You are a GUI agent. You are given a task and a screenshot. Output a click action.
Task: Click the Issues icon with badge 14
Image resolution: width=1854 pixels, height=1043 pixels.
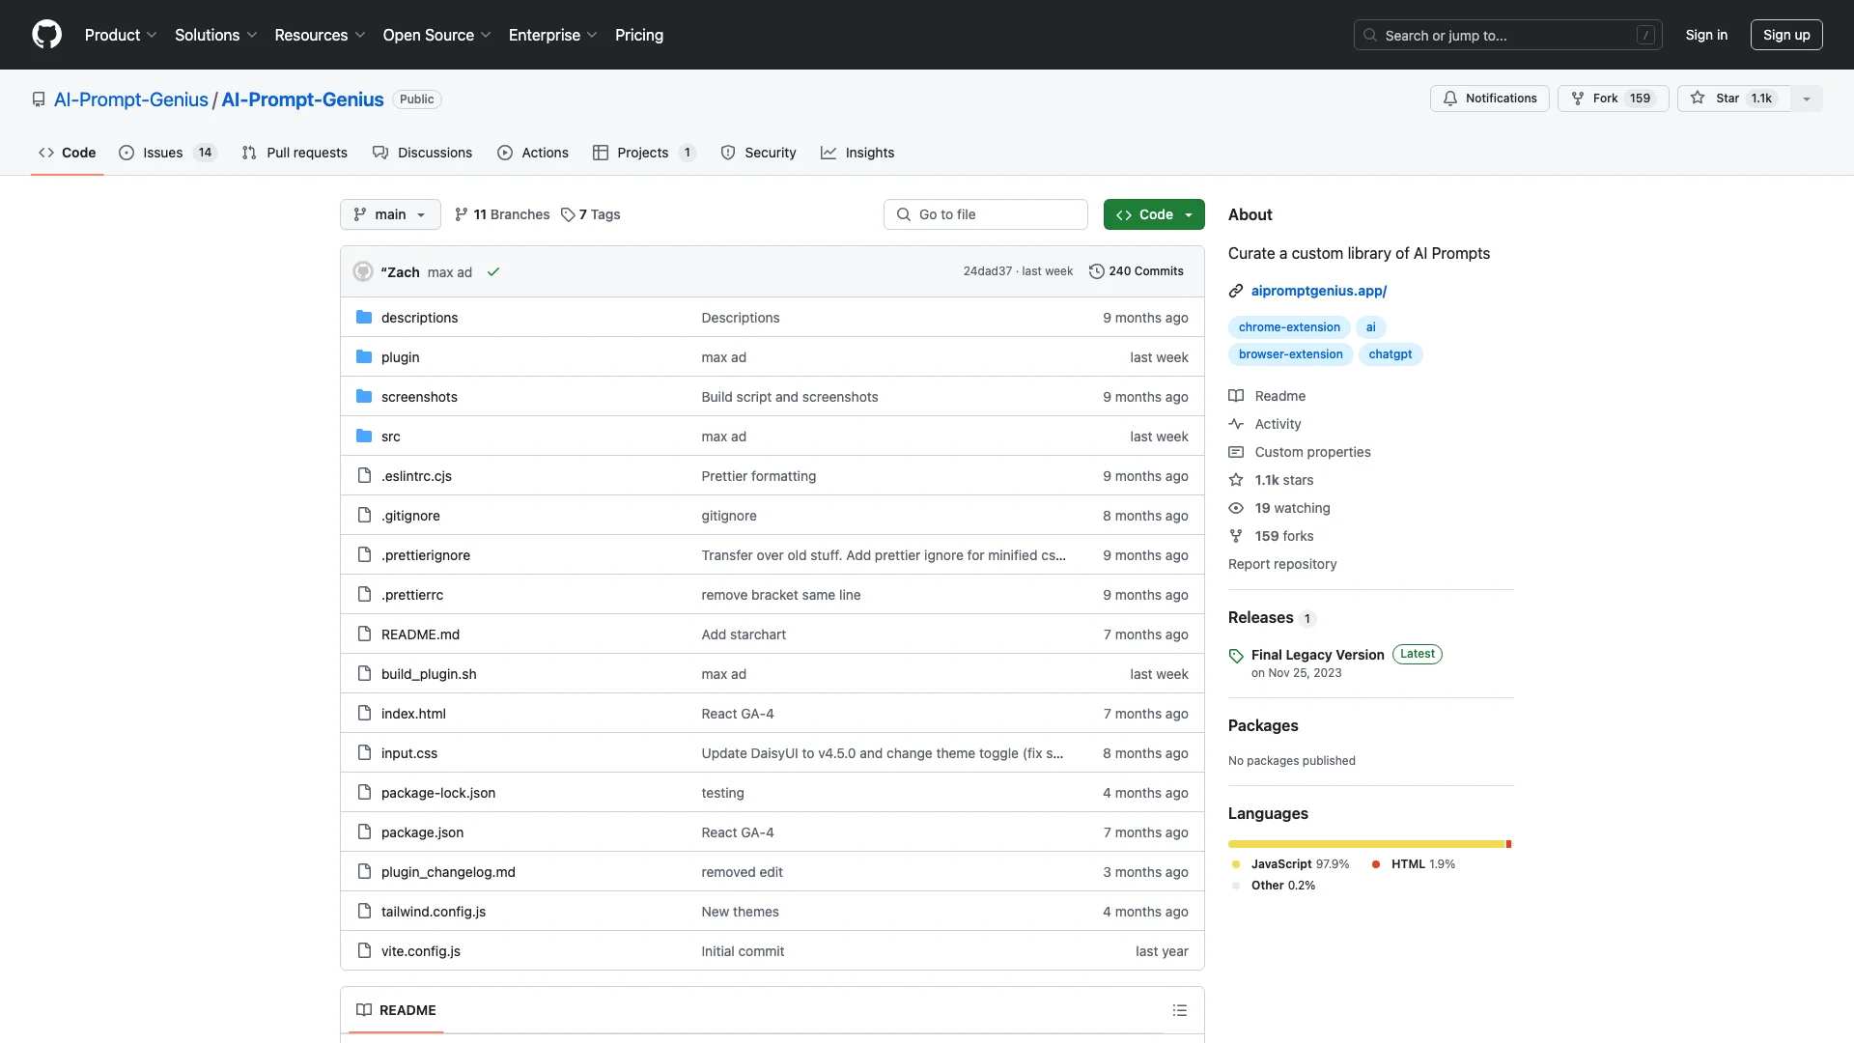coord(163,153)
